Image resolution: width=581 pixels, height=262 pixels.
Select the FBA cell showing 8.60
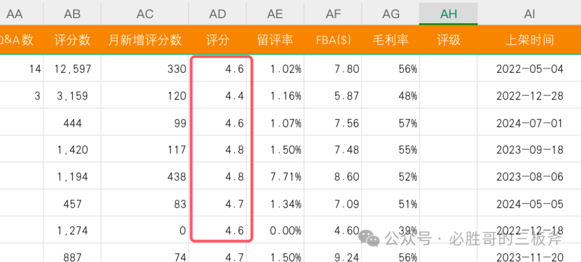click(333, 177)
